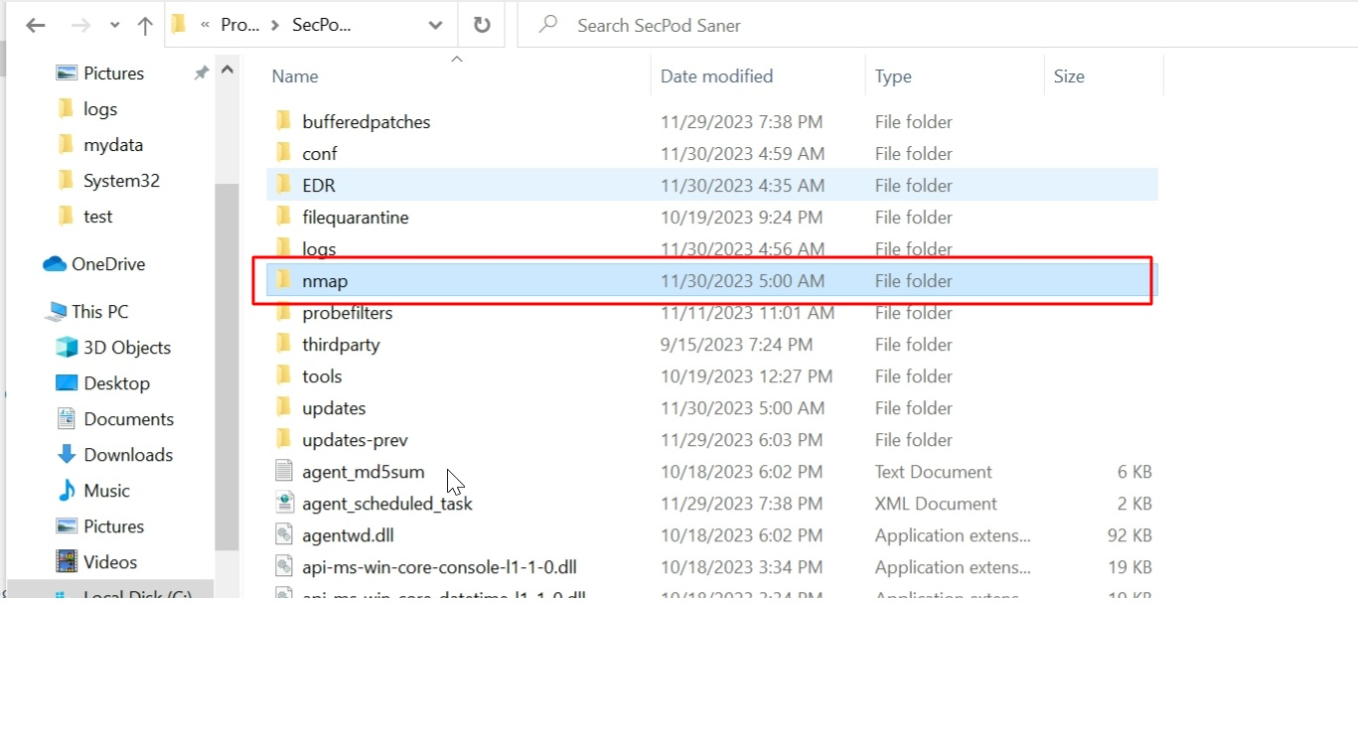Select the nmap folder

(325, 281)
